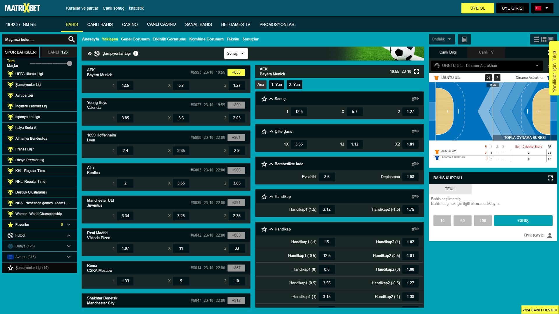Open CANLI CASINO in main navigation
This screenshot has width=559, height=314.
point(161,24)
